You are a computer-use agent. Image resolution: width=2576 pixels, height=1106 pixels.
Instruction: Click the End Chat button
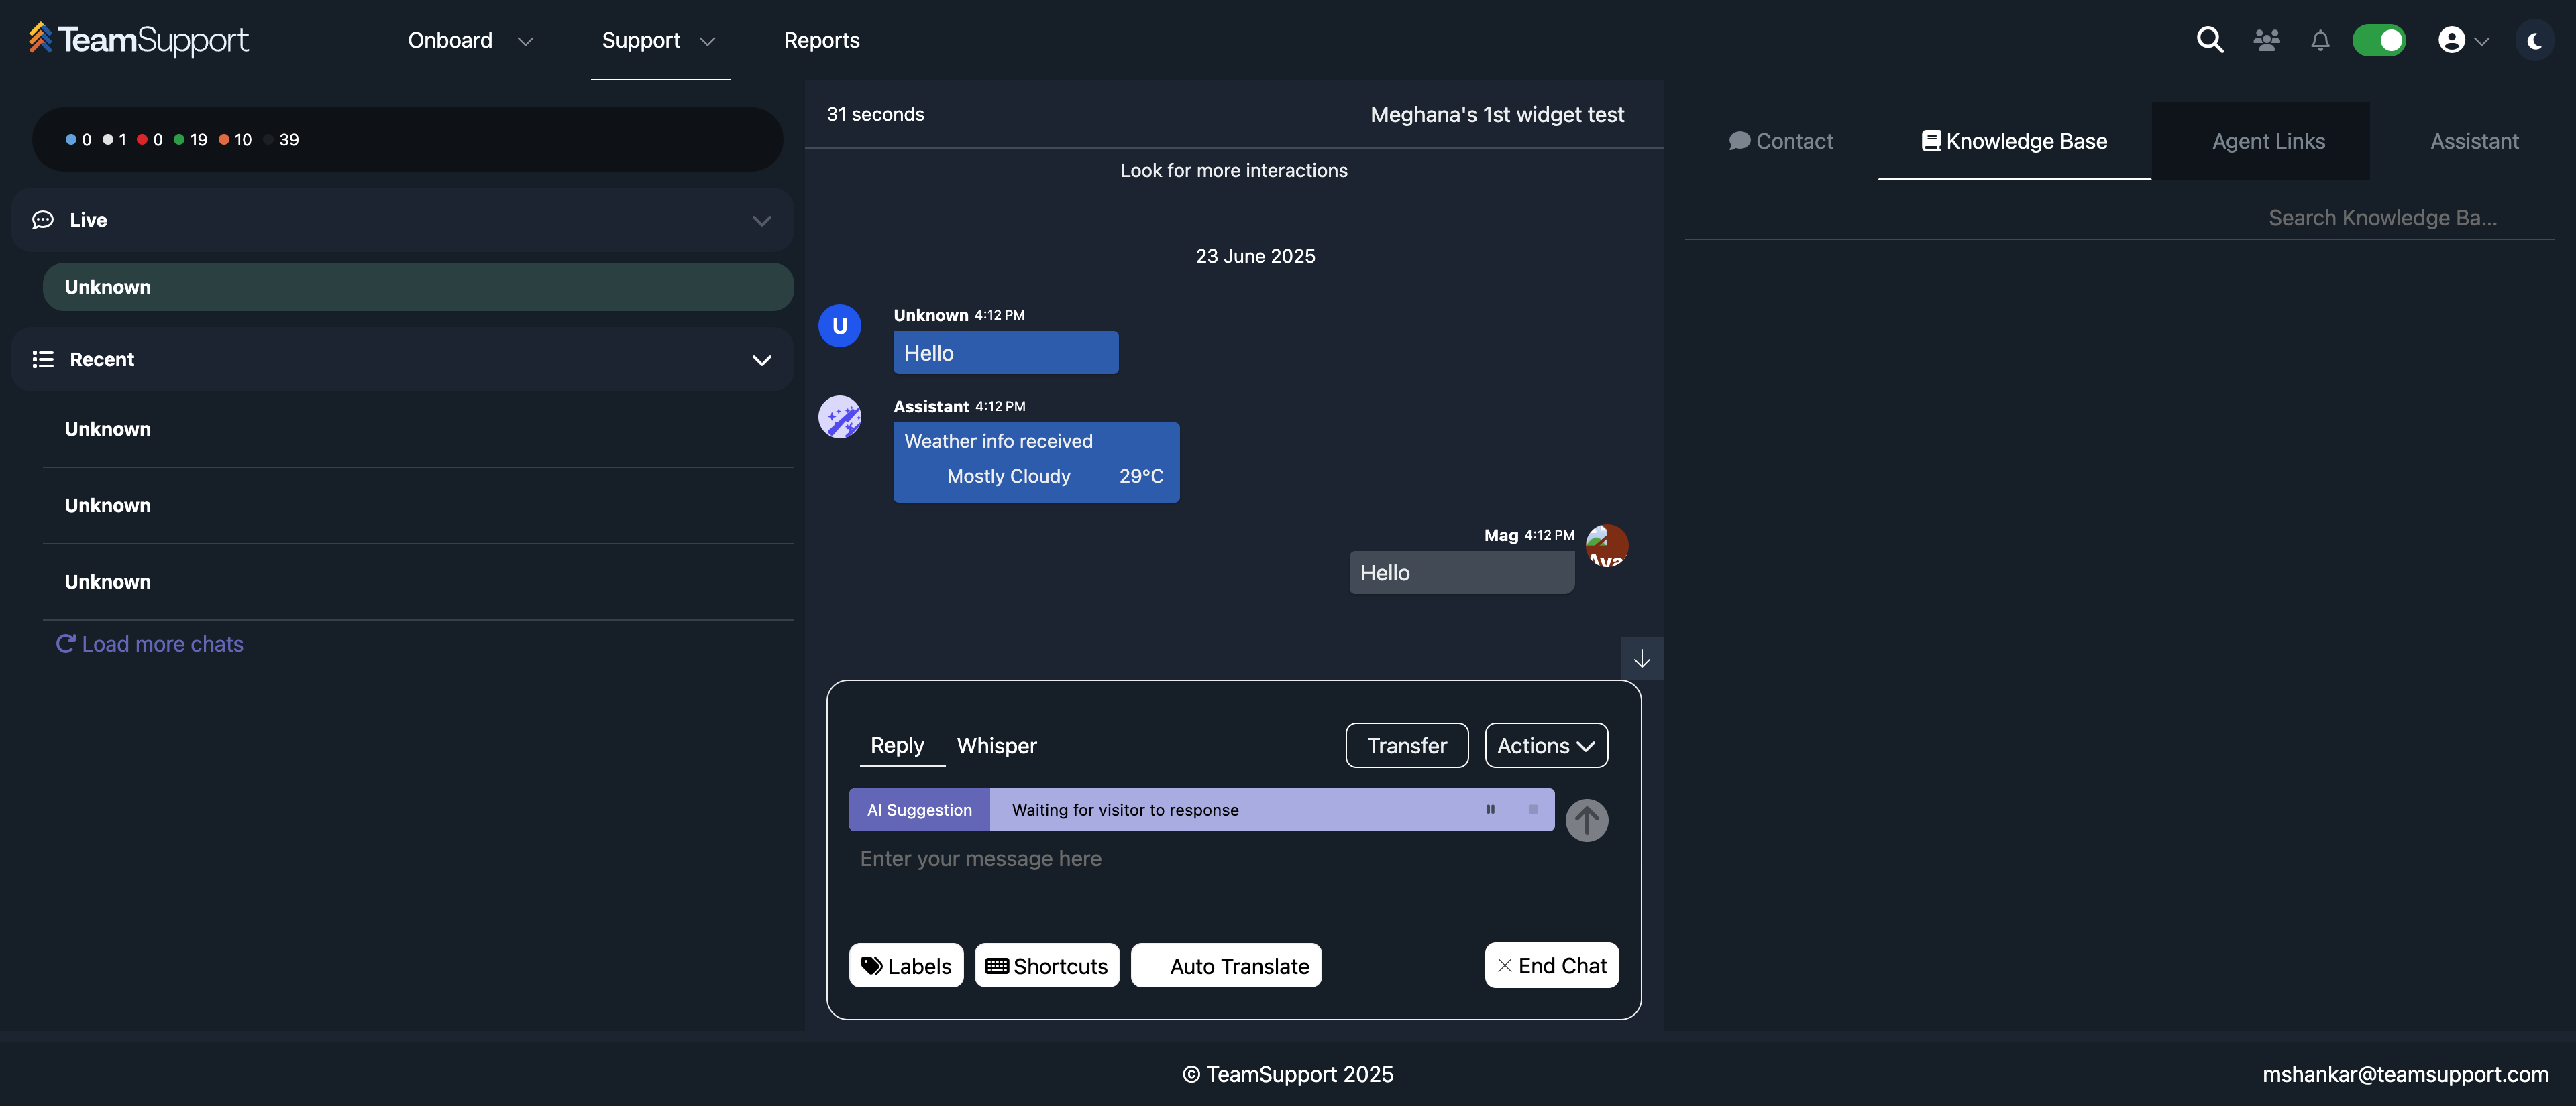[x=1551, y=965]
